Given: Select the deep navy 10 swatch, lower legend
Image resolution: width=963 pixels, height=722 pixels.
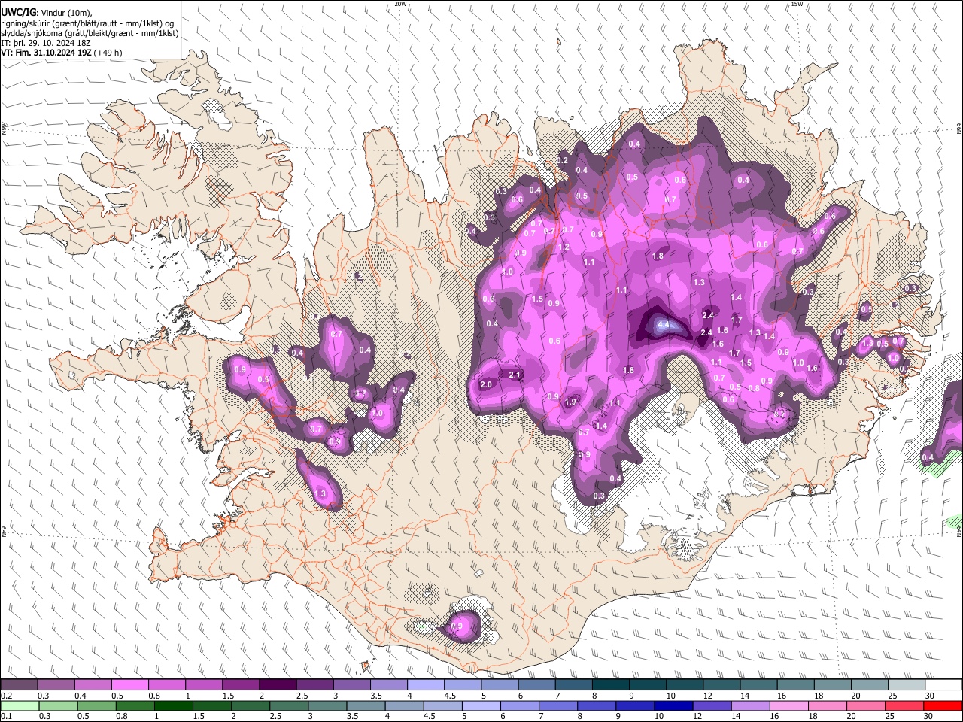Looking at the screenshot, I should tap(673, 705).
